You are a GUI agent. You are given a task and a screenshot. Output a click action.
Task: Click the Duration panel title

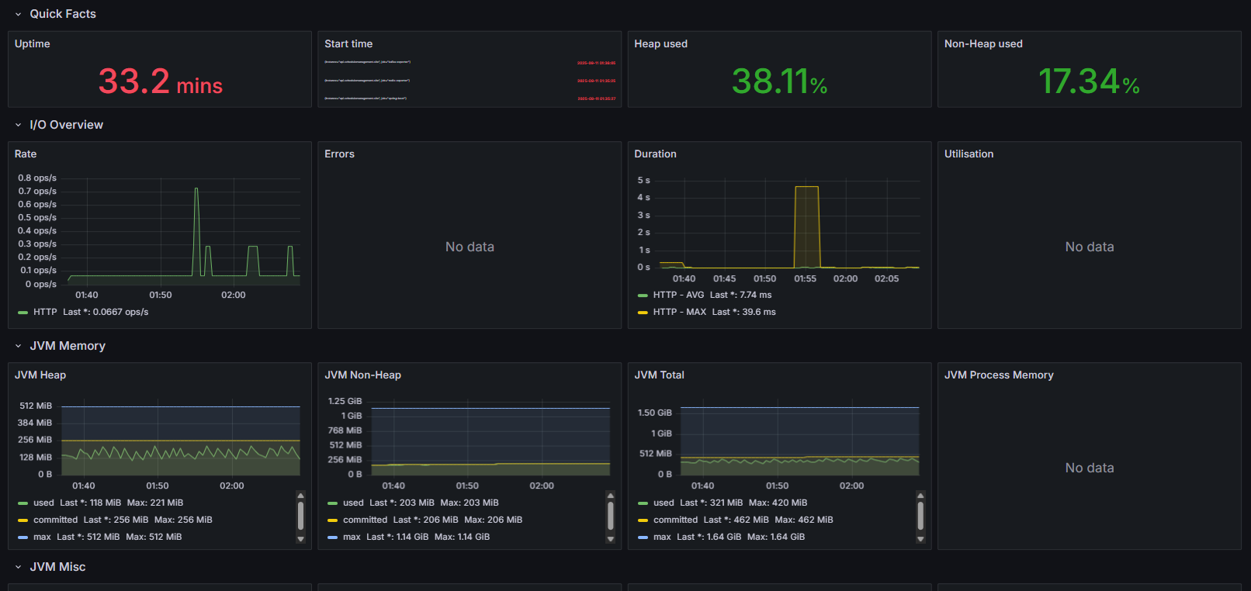[x=655, y=154]
